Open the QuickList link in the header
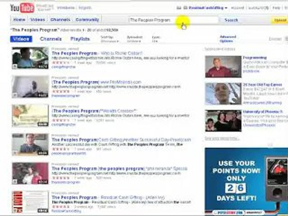This screenshot has width=288, height=216. (258, 8)
